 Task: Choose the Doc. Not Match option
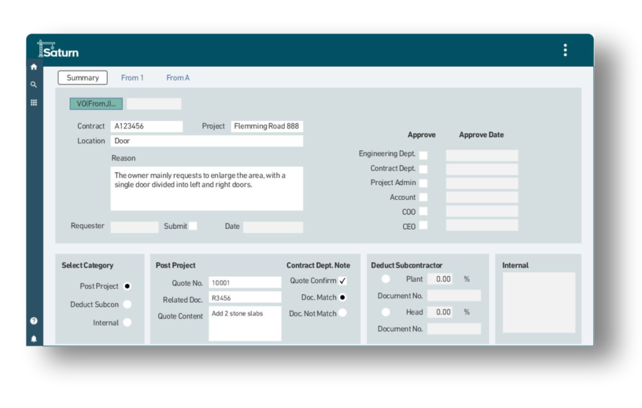342,313
